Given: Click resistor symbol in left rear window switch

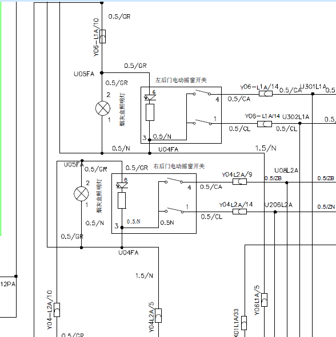Looking at the screenshot, I should click(150, 112).
